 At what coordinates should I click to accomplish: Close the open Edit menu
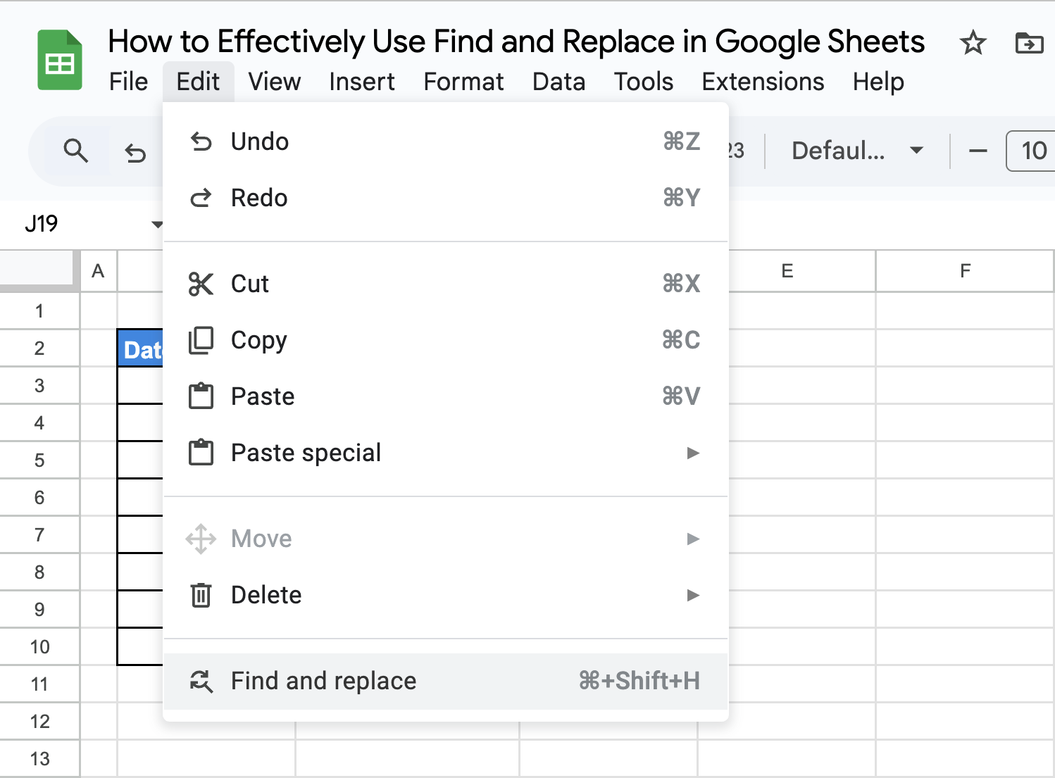[x=198, y=82]
